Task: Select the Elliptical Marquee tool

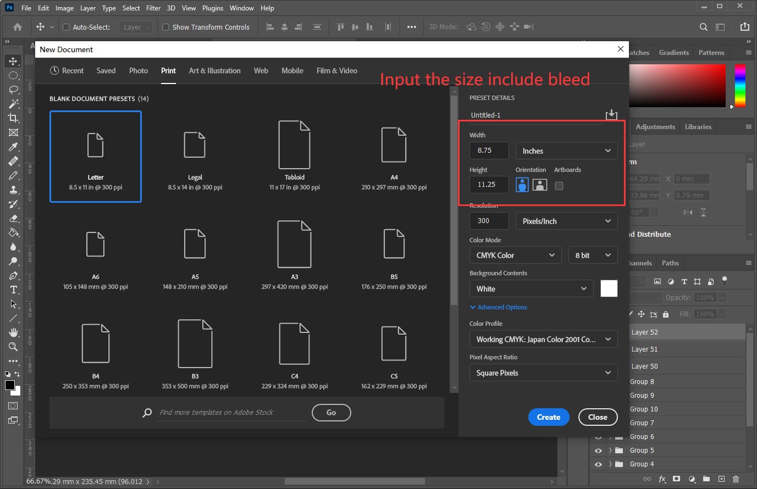Action: coord(13,75)
